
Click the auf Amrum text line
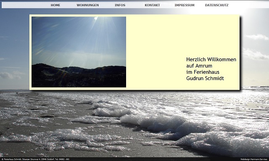point(199,66)
